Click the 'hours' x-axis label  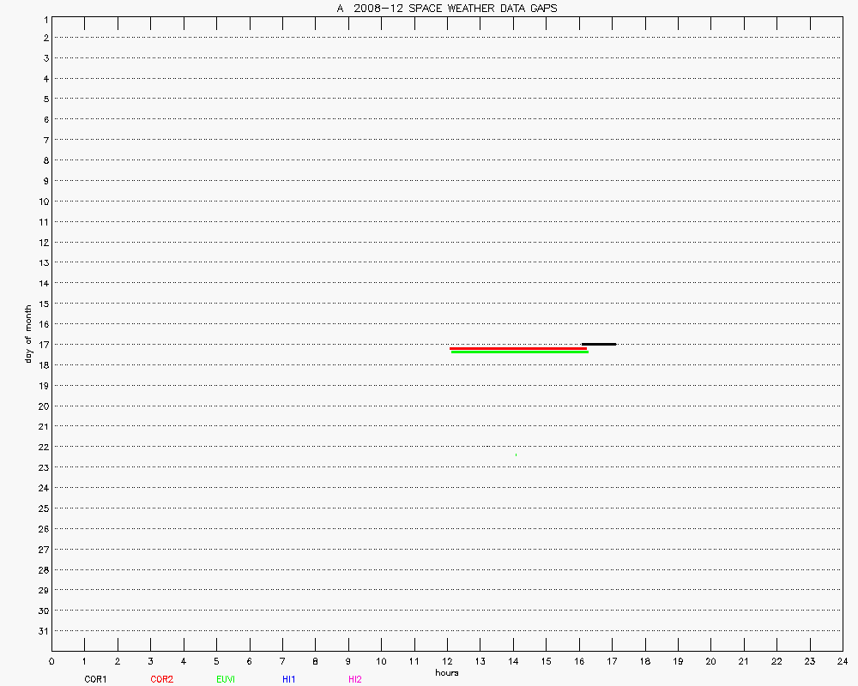[446, 673]
